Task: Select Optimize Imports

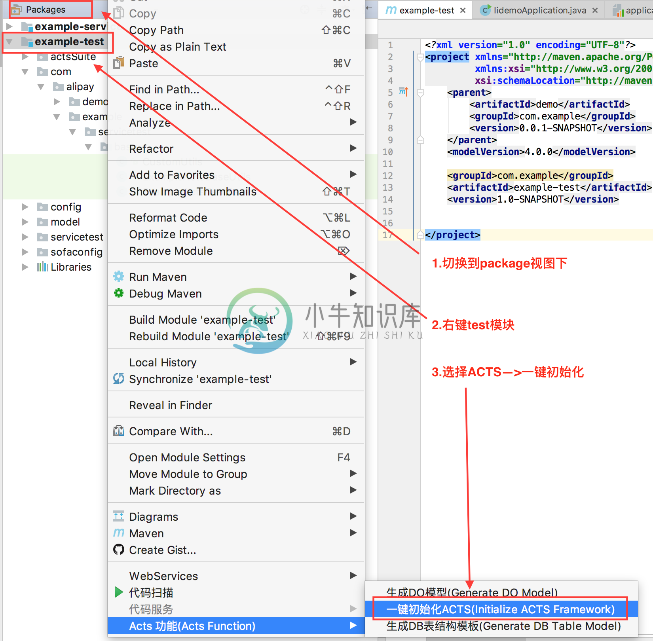Action: (x=236, y=234)
